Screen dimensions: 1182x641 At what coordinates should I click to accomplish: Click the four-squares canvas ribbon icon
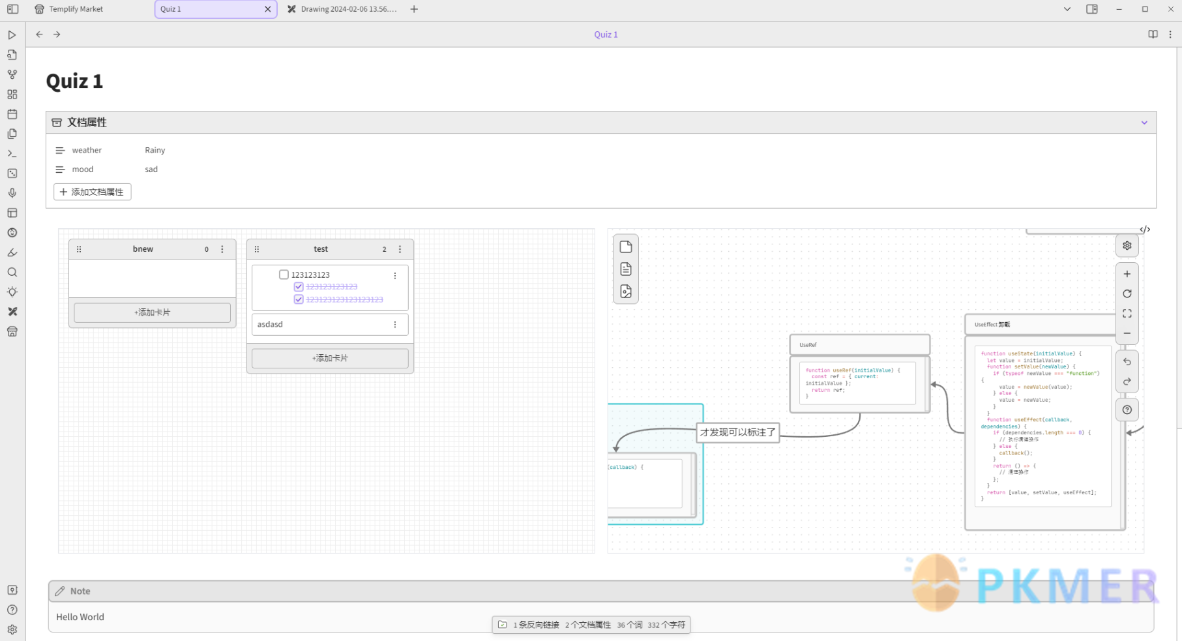pos(12,95)
